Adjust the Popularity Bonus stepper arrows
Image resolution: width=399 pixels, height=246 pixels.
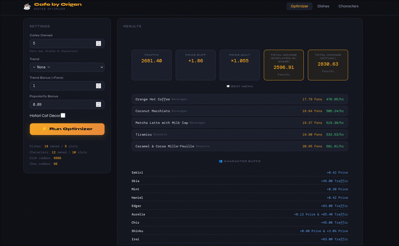[99, 104]
